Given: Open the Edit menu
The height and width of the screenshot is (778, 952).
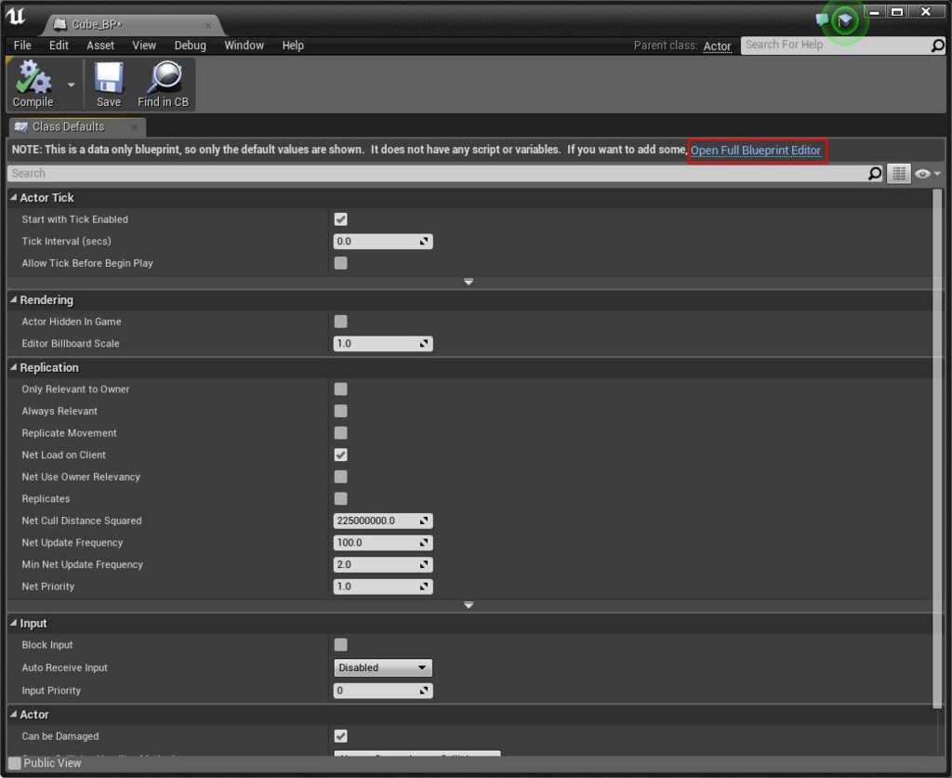Looking at the screenshot, I should point(59,46).
